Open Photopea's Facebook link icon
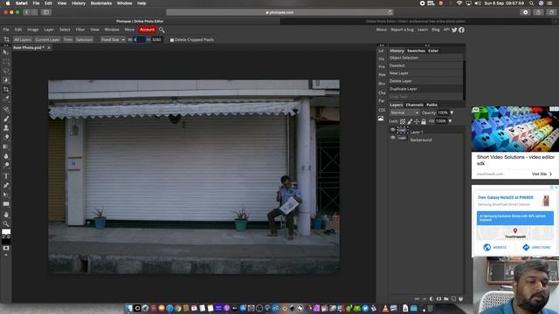Image resolution: width=559 pixels, height=314 pixels. [462, 30]
